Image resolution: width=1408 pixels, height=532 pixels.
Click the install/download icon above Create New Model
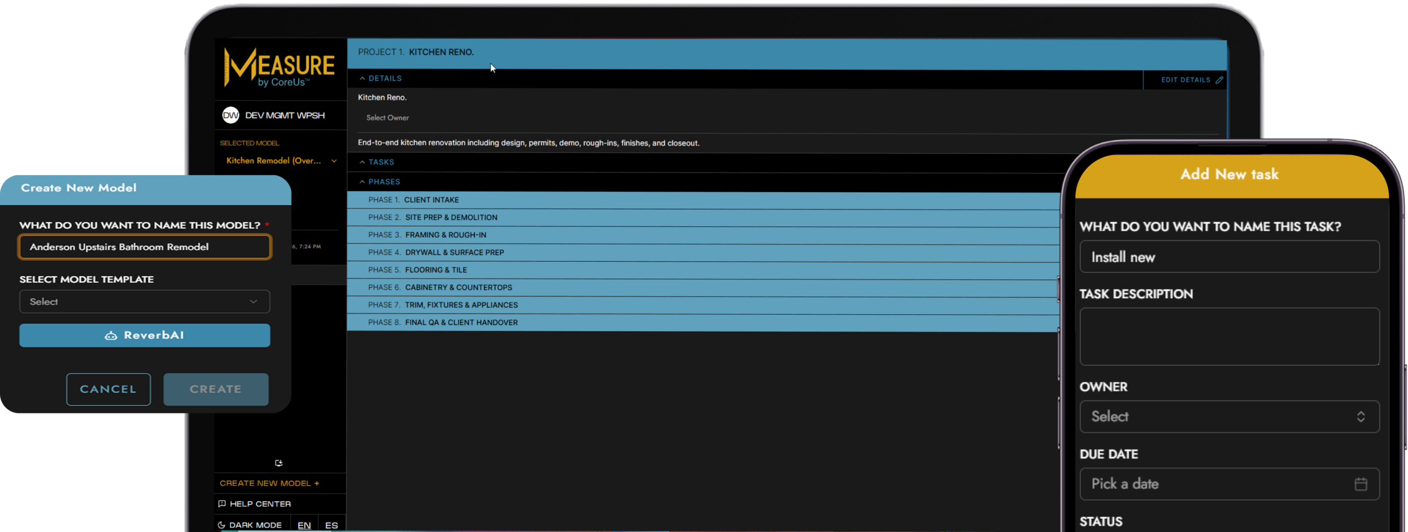(279, 463)
